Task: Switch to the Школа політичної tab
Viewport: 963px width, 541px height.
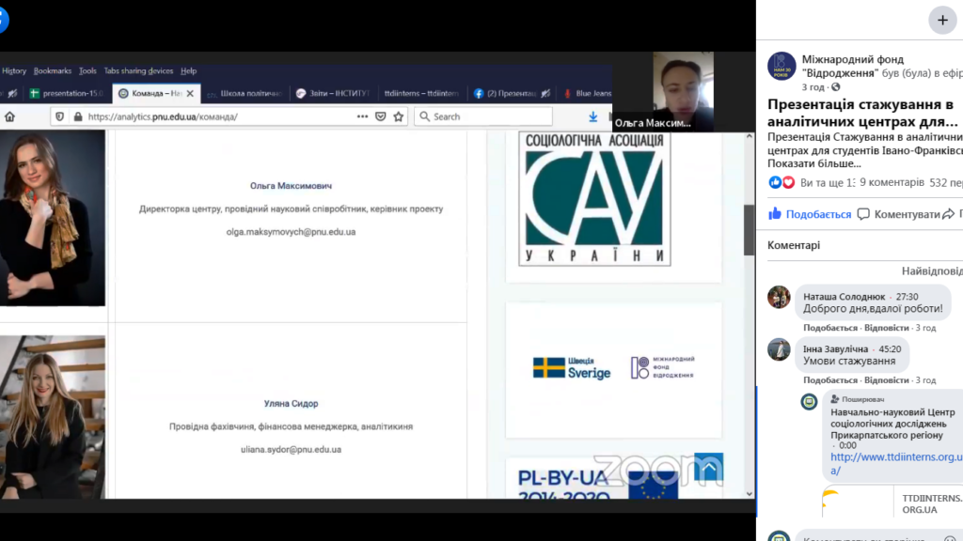Action: pyautogui.click(x=245, y=93)
